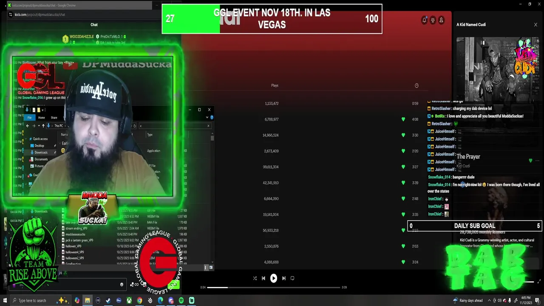Clear the File Explorer search text

(208, 126)
